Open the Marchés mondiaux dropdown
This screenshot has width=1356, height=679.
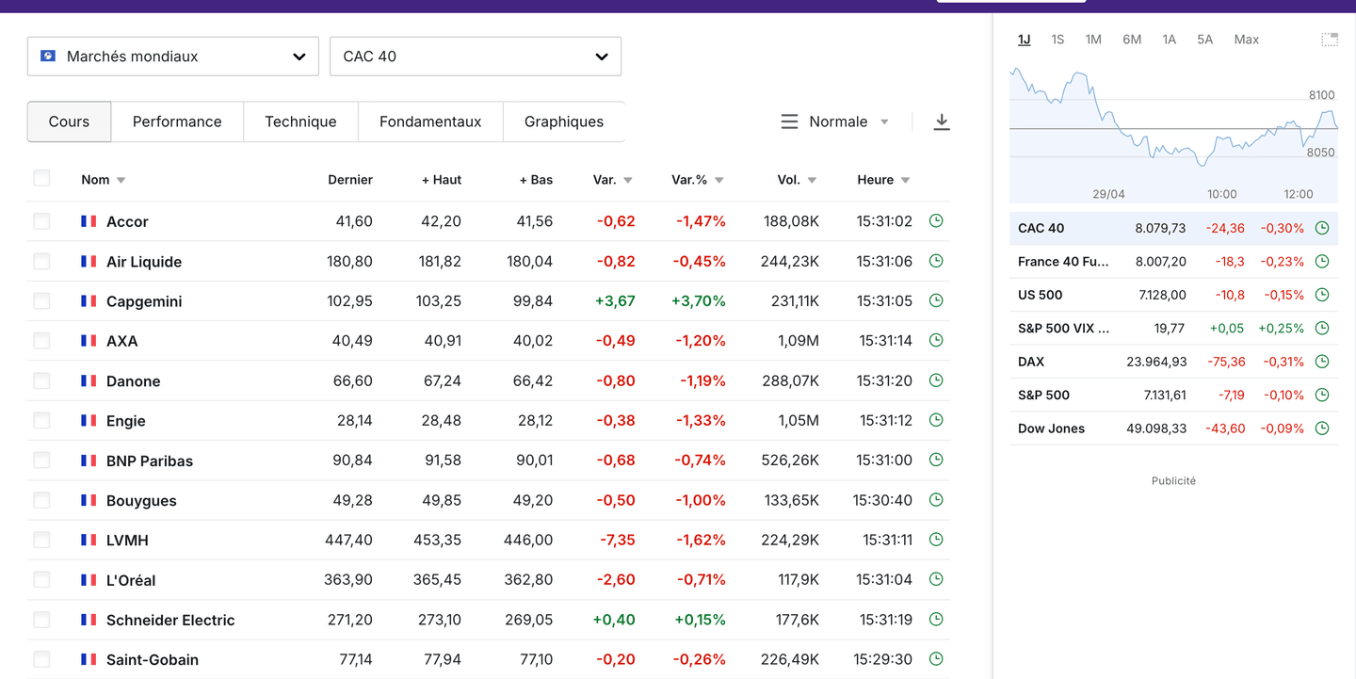click(x=173, y=57)
